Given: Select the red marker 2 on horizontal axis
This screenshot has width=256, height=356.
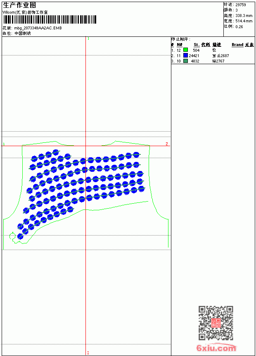Looking at the screenshot, I should [x=167, y=144].
